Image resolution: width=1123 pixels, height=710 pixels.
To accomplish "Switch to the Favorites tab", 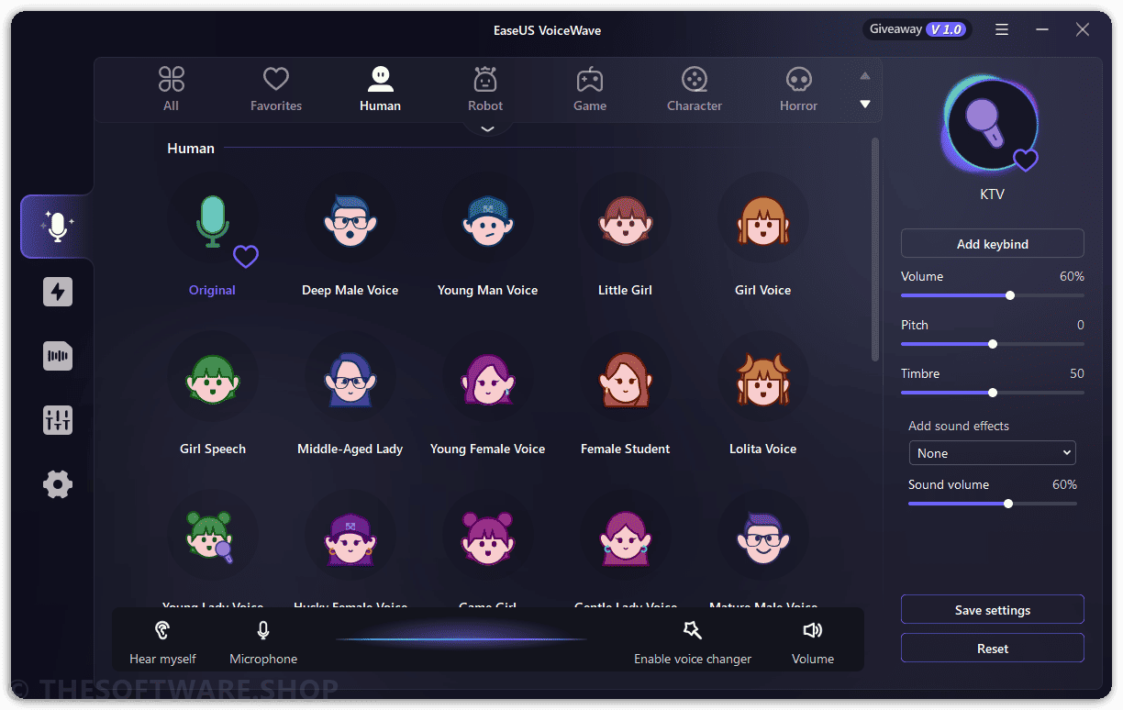I will pos(276,89).
